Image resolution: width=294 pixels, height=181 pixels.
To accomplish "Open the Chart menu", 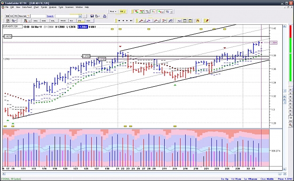I will pos(36,7).
